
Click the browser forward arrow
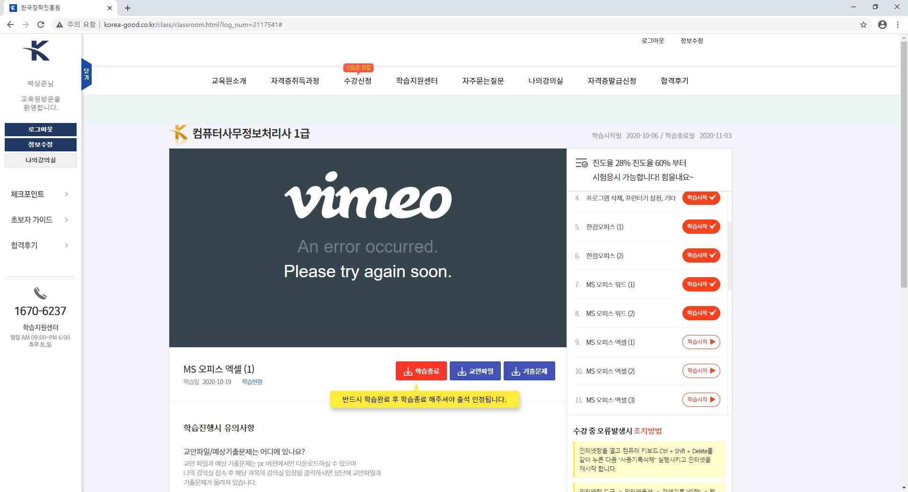[26, 25]
